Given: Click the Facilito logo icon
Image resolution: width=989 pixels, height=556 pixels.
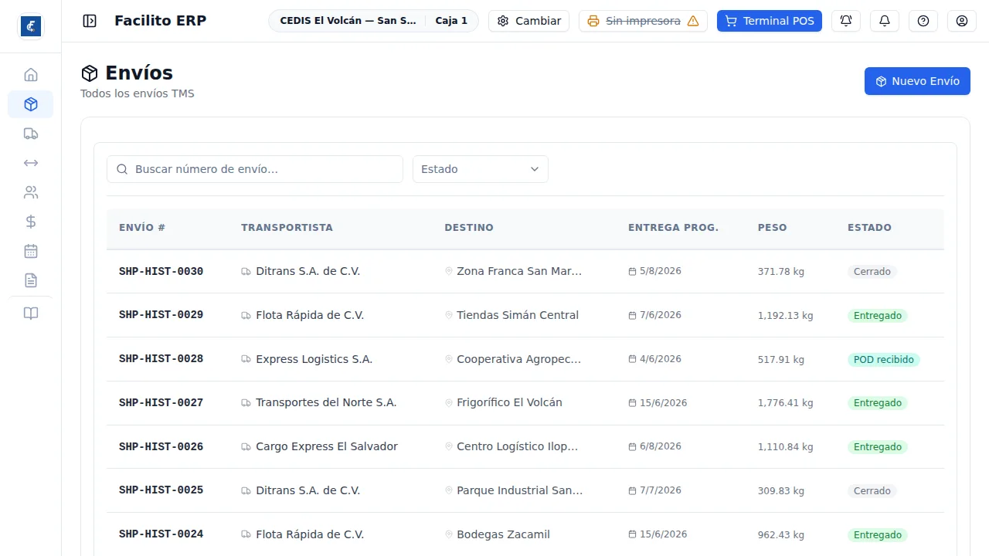Looking at the screenshot, I should pyautogui.click(x=31, y=26).
